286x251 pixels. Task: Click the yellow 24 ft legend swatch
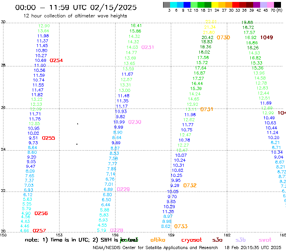pyautogui.click(x=215, y=5)
